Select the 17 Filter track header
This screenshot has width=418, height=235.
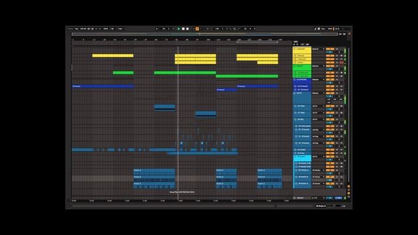pos(302,114)
